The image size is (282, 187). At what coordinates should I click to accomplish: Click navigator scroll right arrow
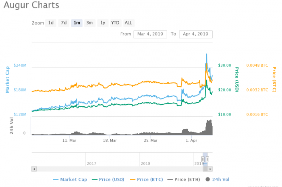coord(210,169)
